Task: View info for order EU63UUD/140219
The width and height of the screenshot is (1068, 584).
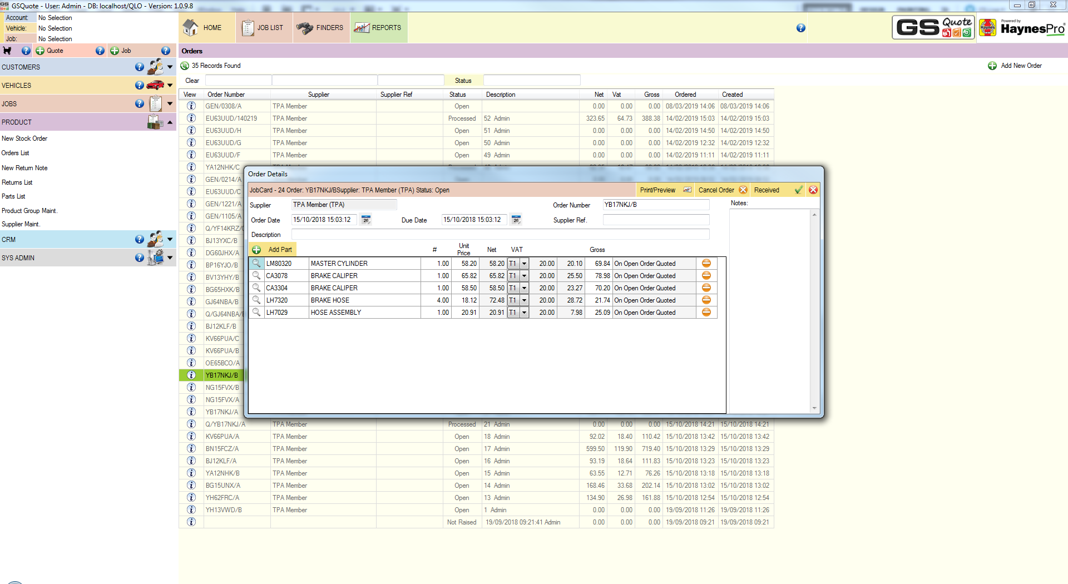Action: (191, 118)
